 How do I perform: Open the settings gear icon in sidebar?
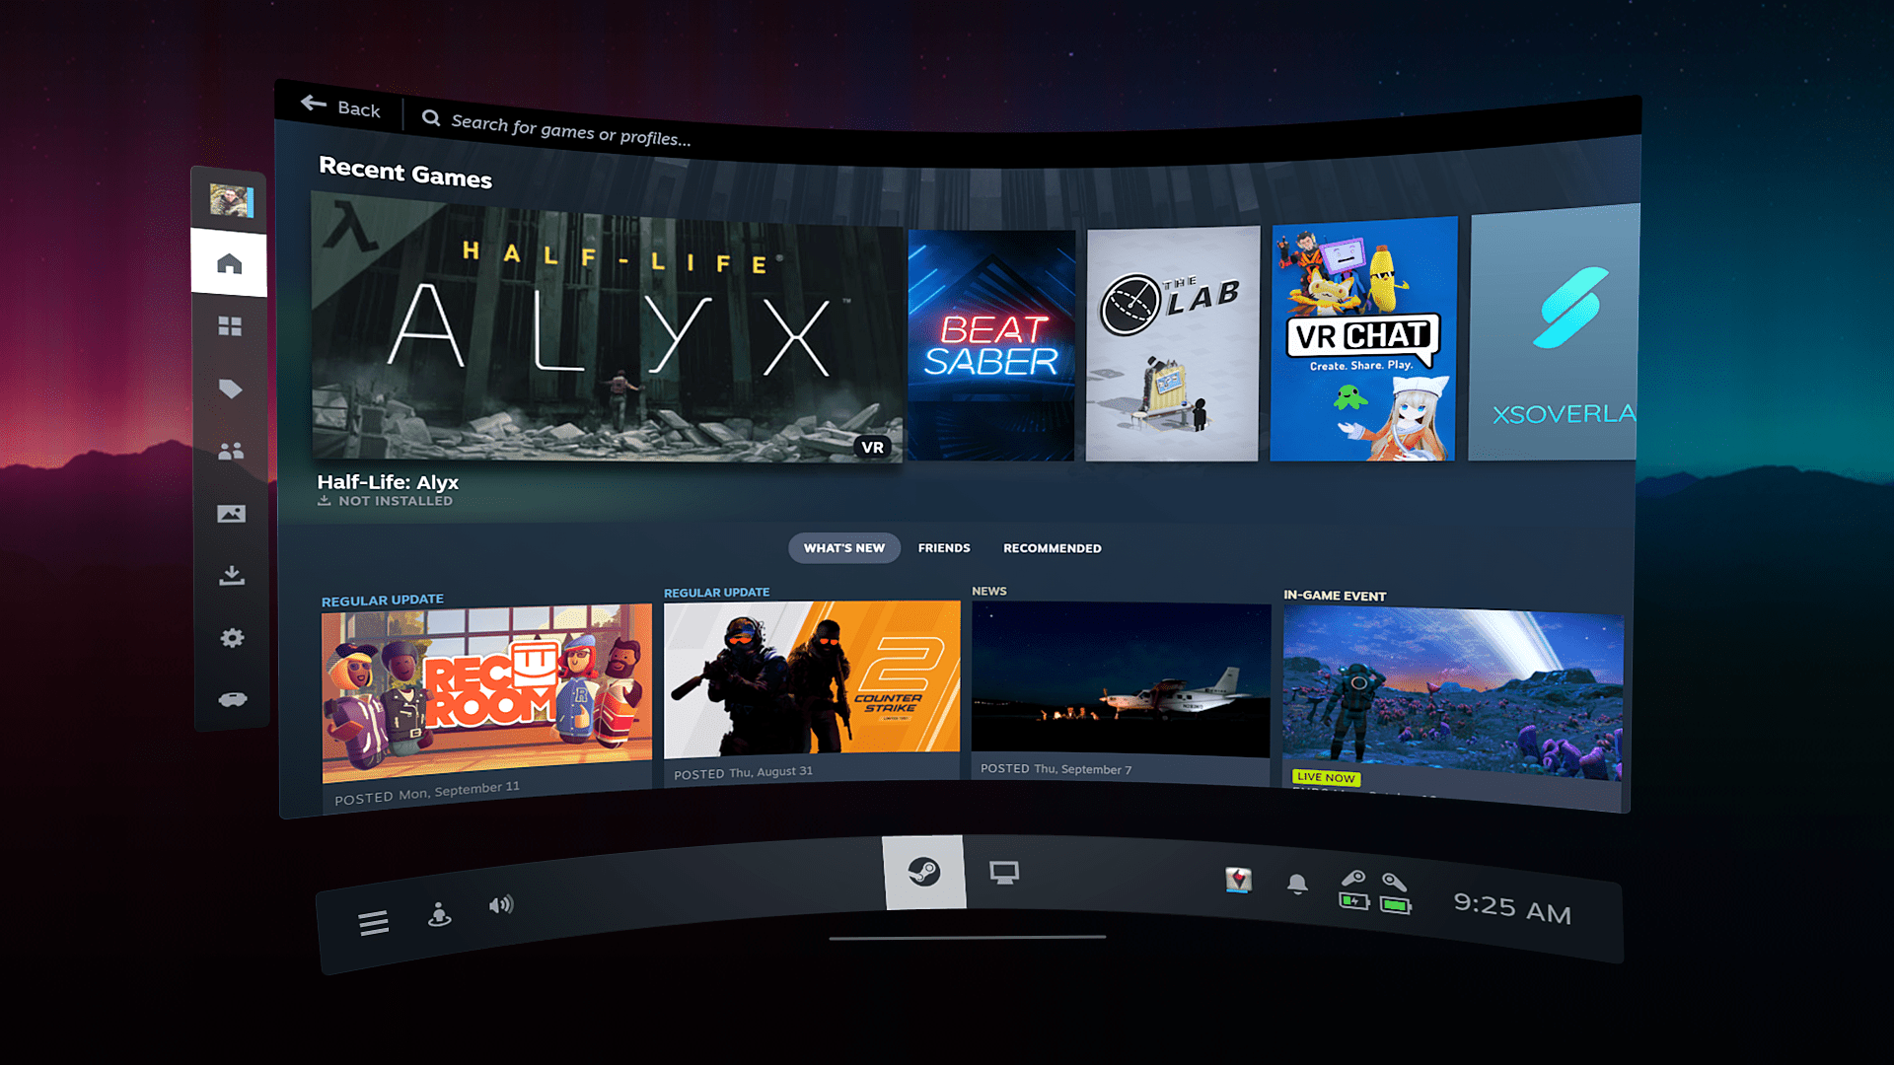(x=232, y=637)
